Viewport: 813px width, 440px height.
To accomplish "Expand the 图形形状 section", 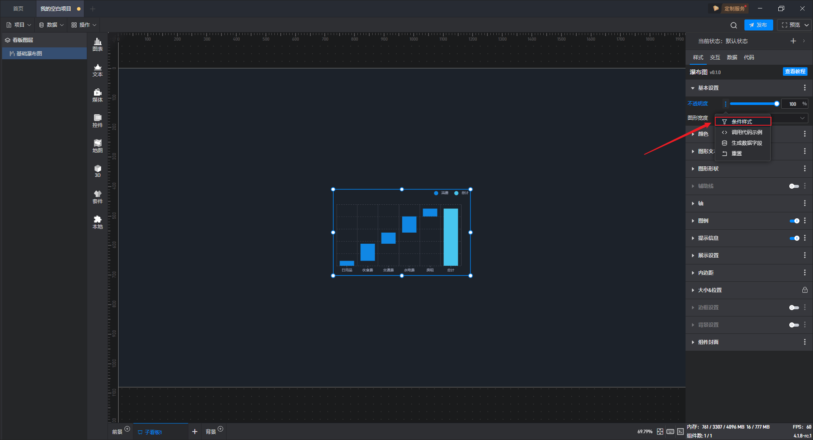I will (693, 169).
